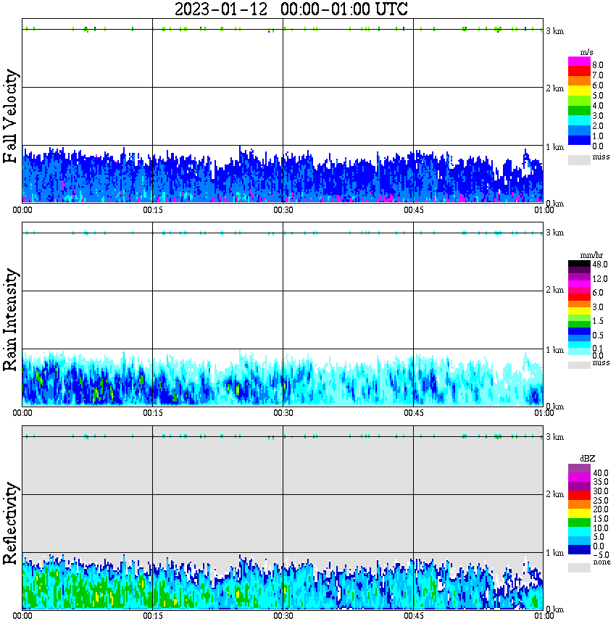This screenshot has width=616, height=629.
Task: Click the 3 km label beside Fall Velocity plot
Action: pos(555,31)
